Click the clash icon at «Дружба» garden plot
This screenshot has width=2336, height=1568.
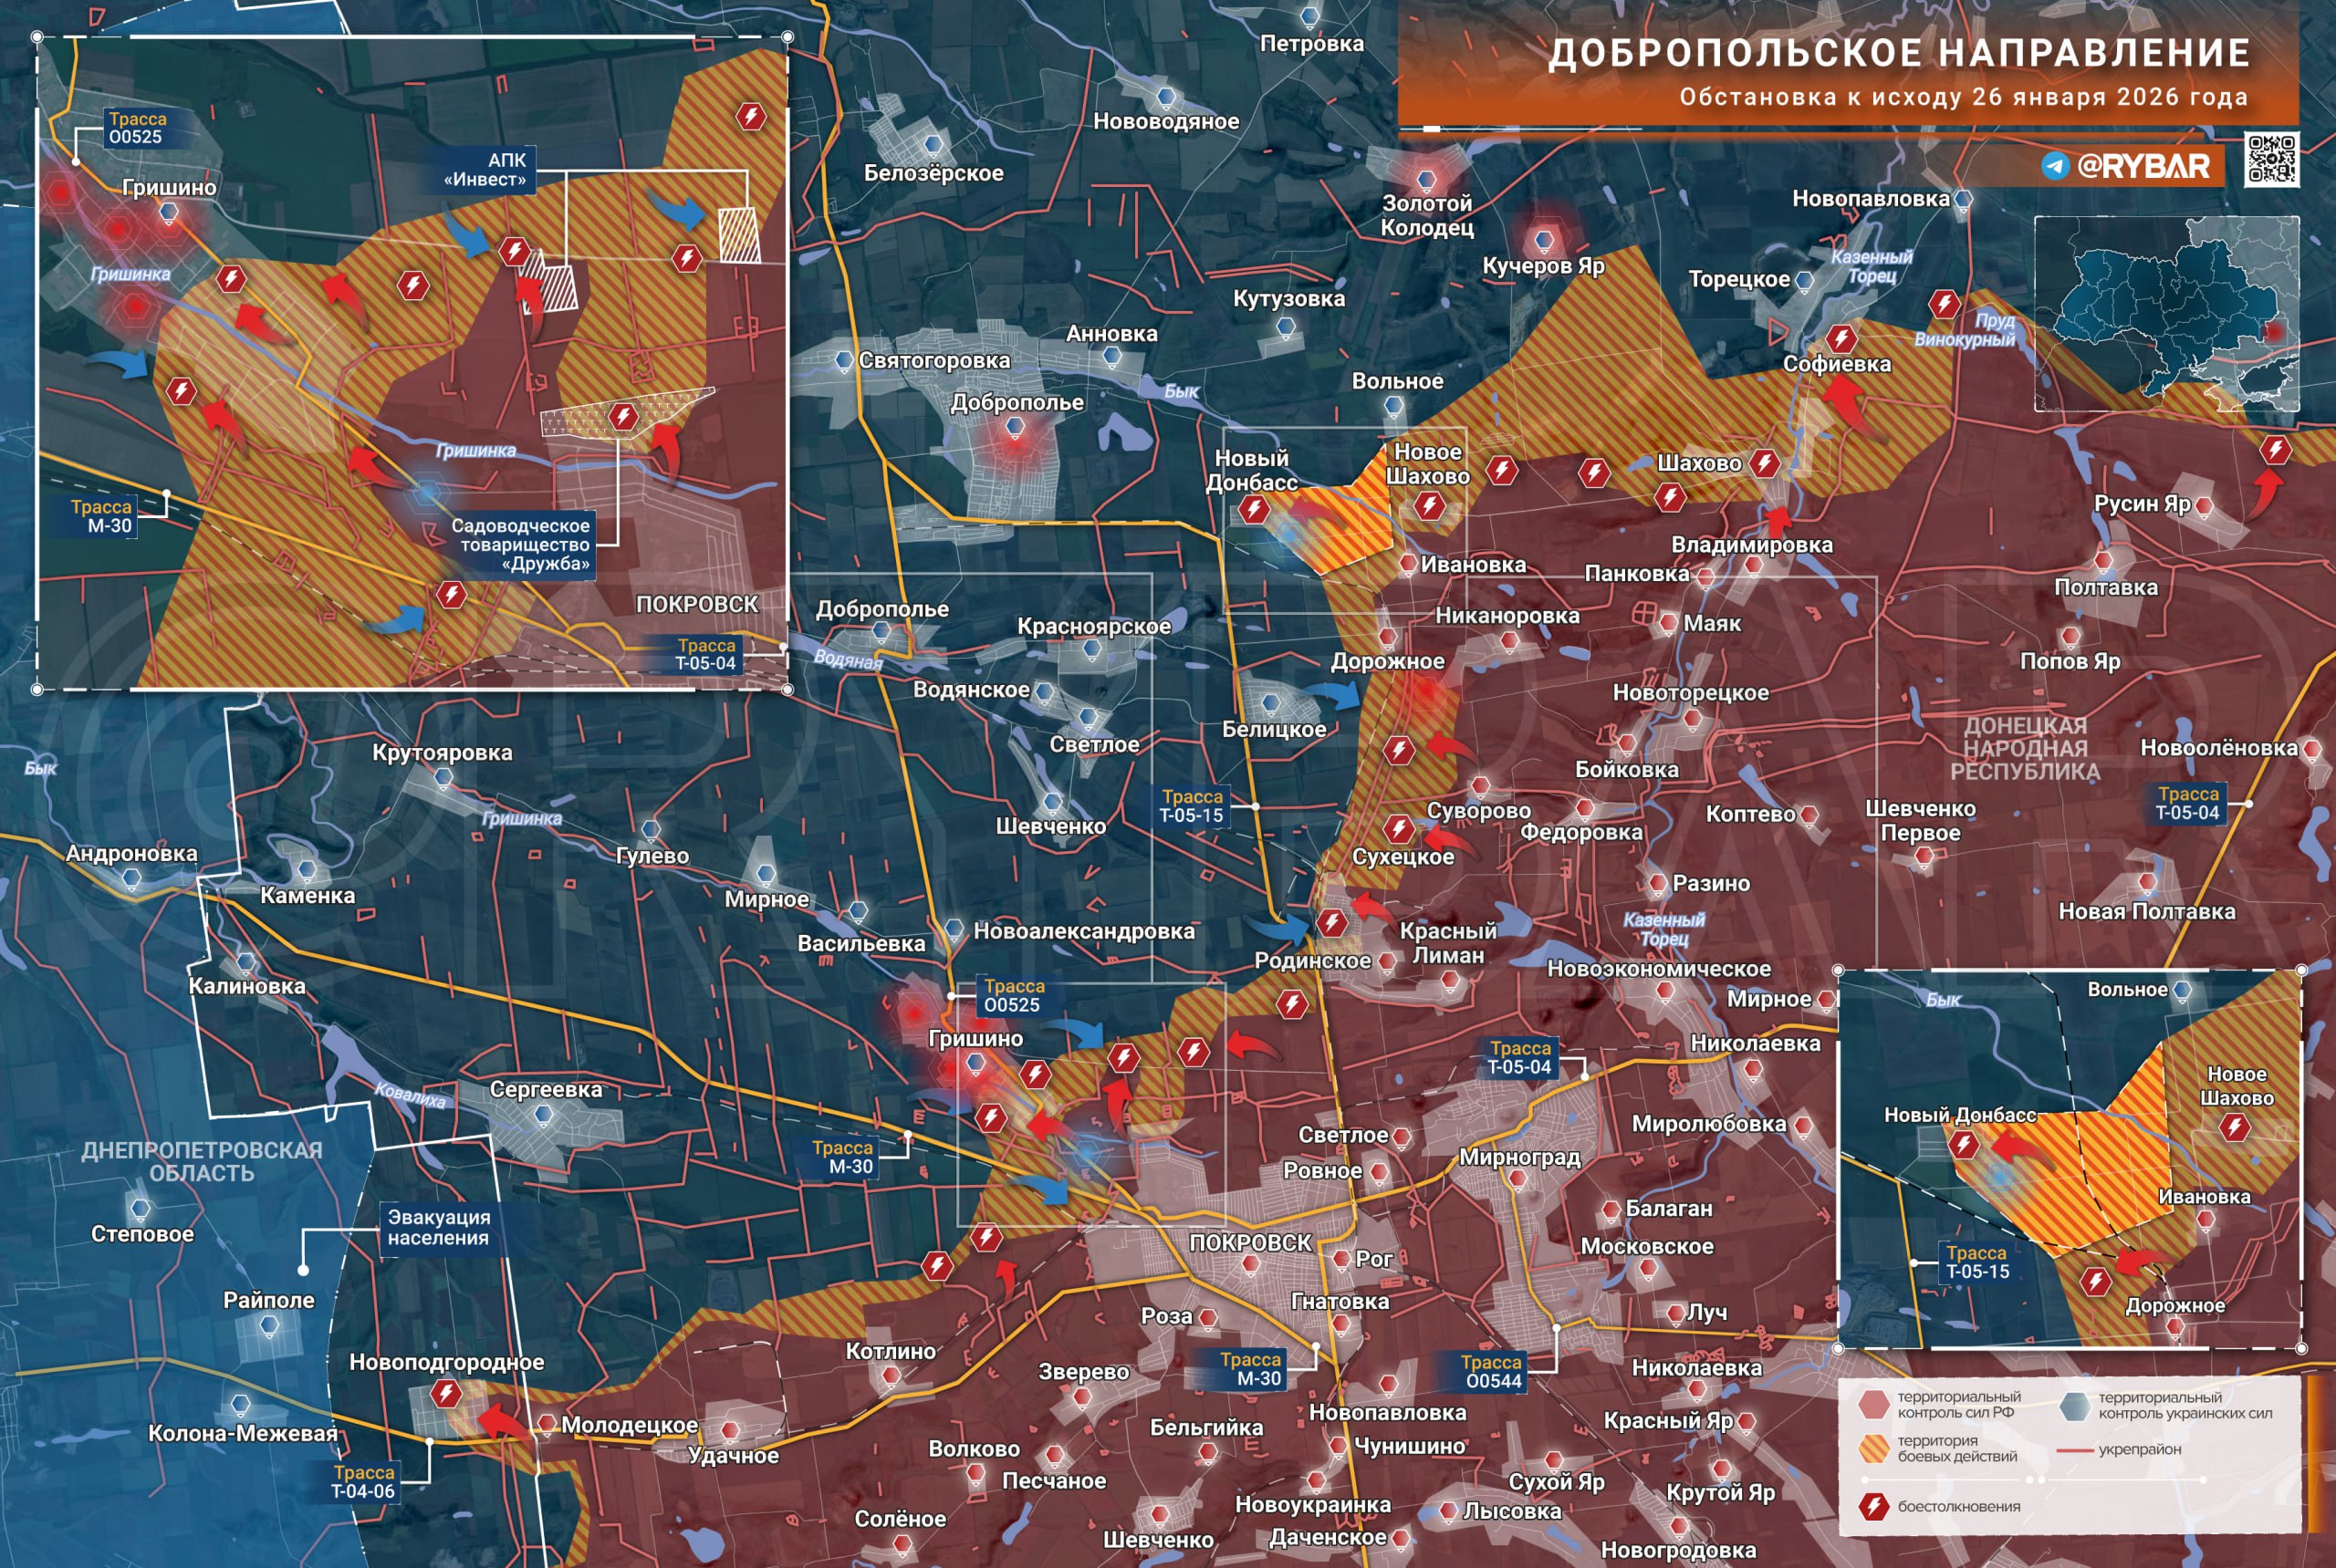click(x=623, y=415)
